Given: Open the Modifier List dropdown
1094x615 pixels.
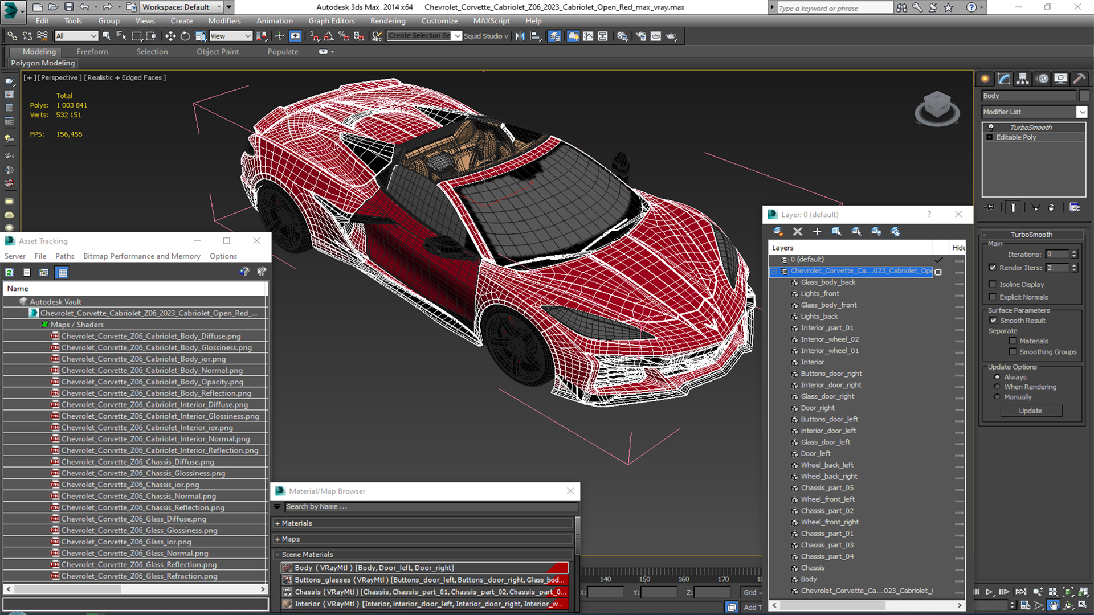Looking at the screenshot, I should (x=1082, y=112).
